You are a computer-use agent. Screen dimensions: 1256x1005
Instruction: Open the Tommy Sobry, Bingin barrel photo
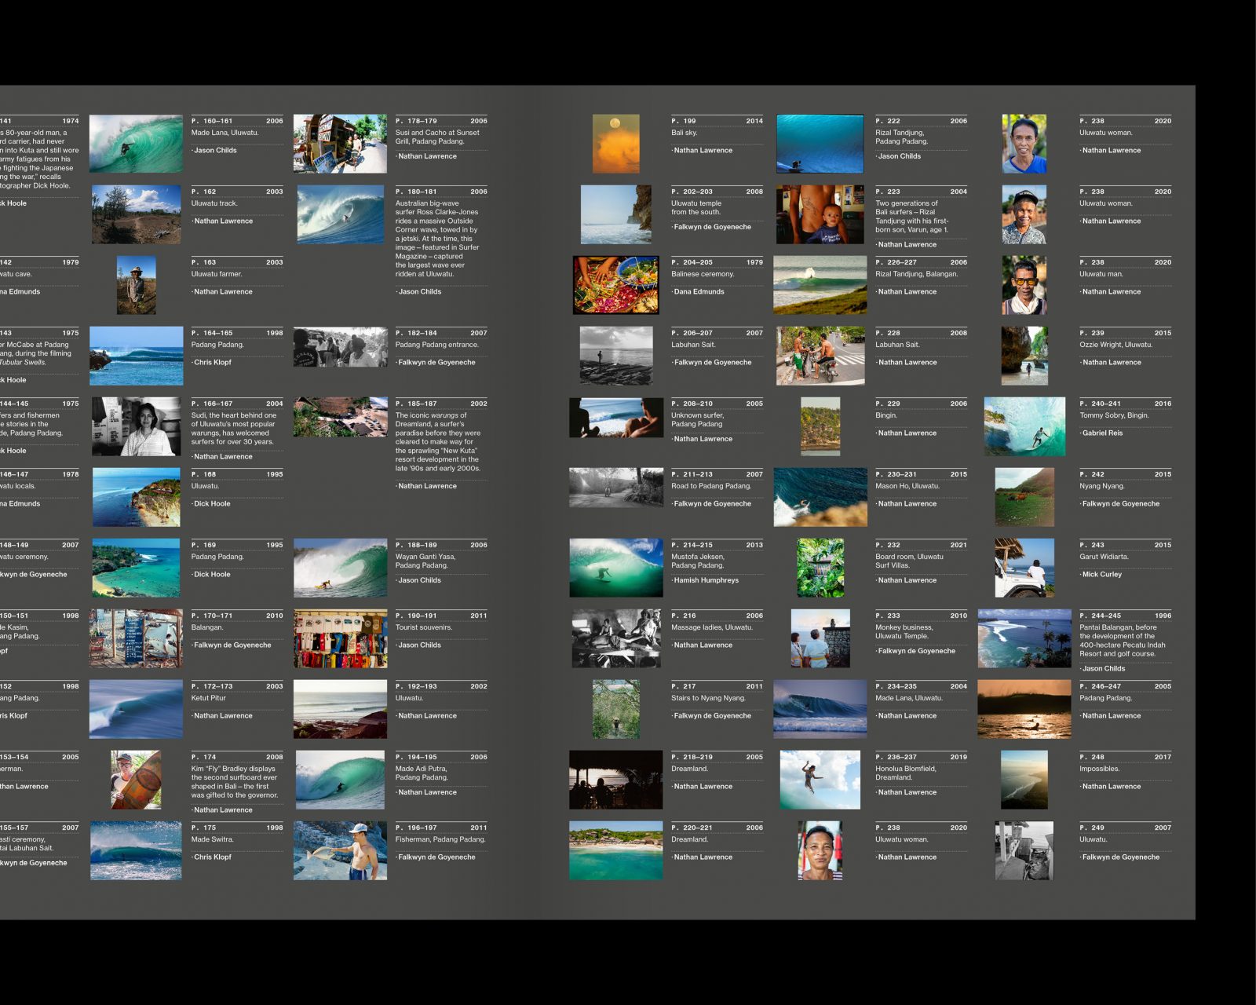coord(1024,426)
